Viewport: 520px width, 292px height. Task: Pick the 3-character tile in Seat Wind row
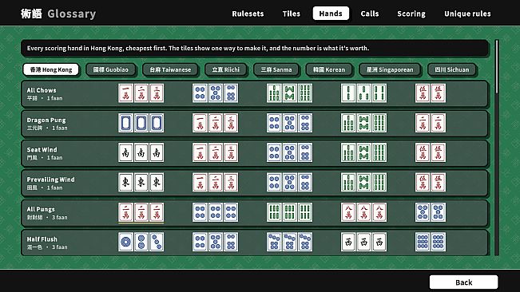click(231, 152)
